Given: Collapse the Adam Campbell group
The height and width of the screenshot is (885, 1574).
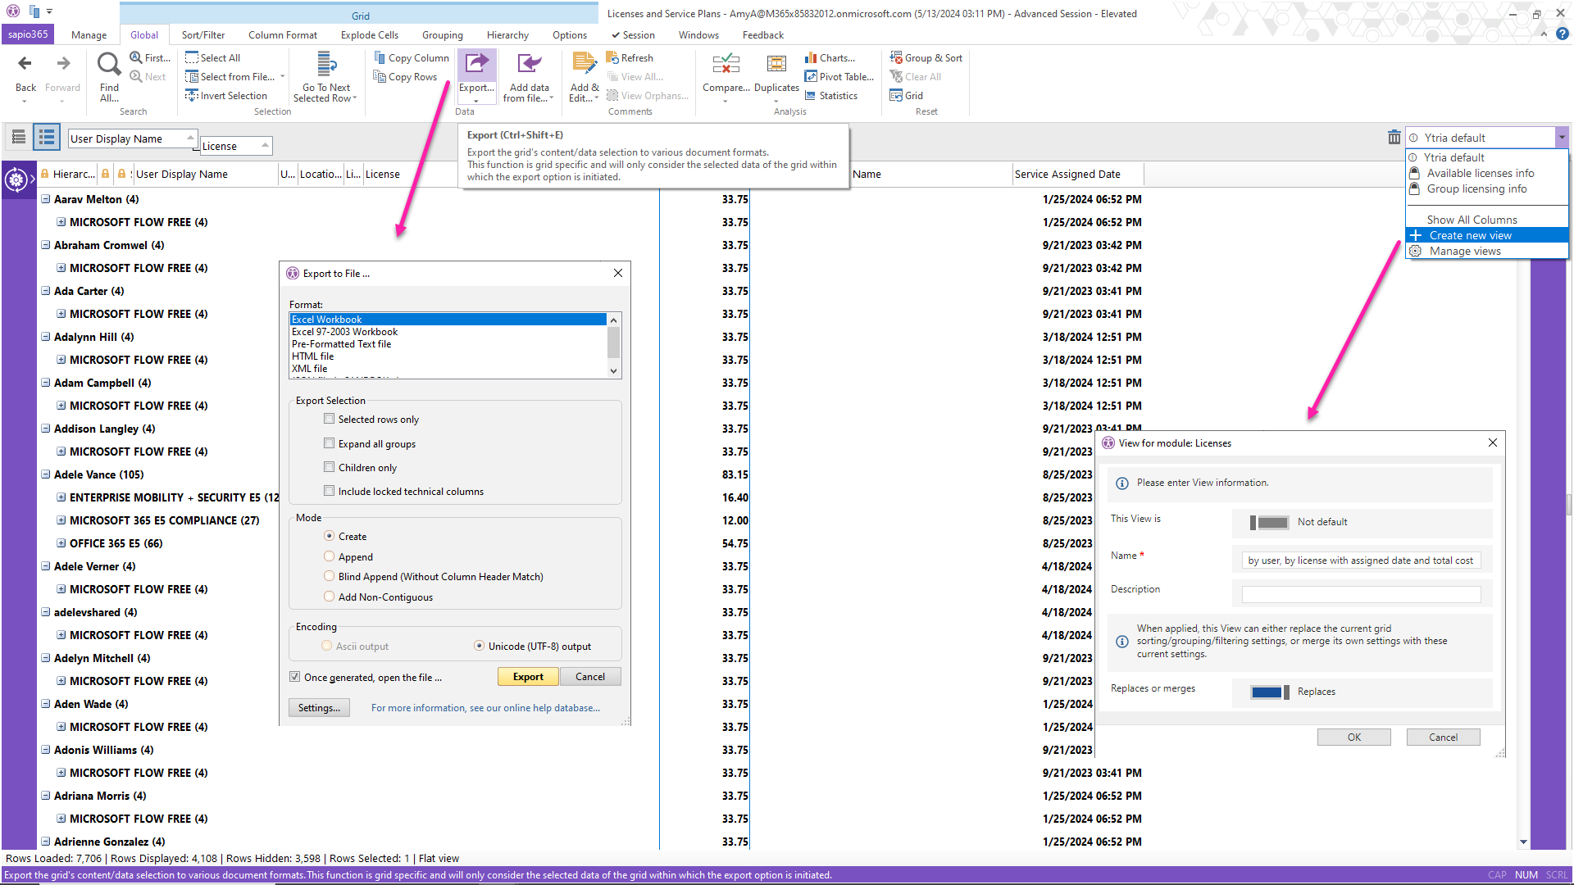Looking at the screenshot, I should tap(46, 383).
